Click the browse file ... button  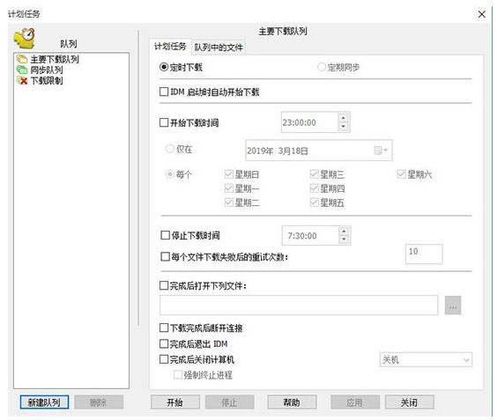[x=453, y=306]
